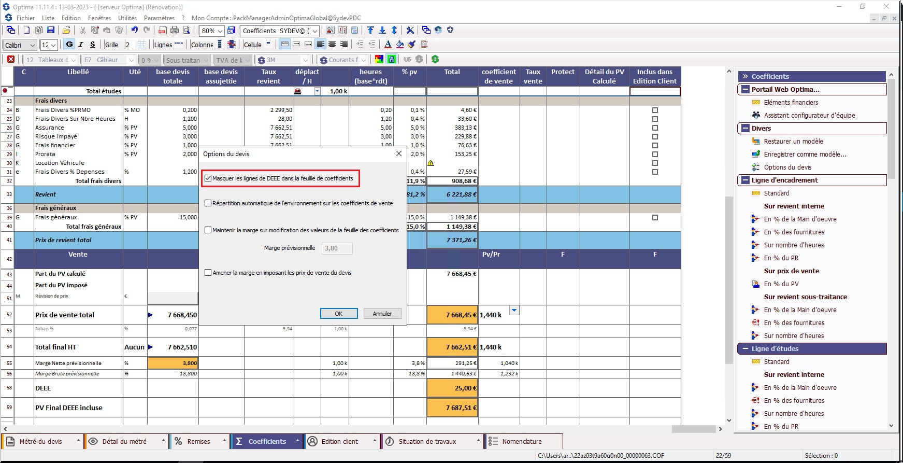Click the green Optima hexagon icon
Viewport: 903px width, 463px height.
pyautogui.click(x=435, y=59)
